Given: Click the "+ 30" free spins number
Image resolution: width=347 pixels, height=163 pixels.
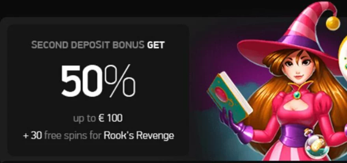Looking at the screenshot, I should [33, 136].
